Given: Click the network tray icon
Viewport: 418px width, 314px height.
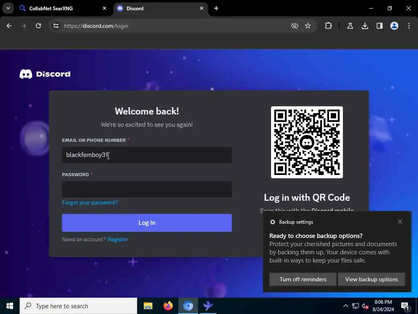Looking at the screenshot, I should [356, 306].
